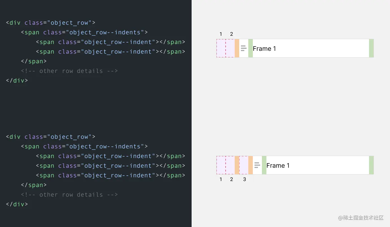Screen dimensions: 390x227
Task: Click the first dashed indent block in top row
Action: pos(221,48)
